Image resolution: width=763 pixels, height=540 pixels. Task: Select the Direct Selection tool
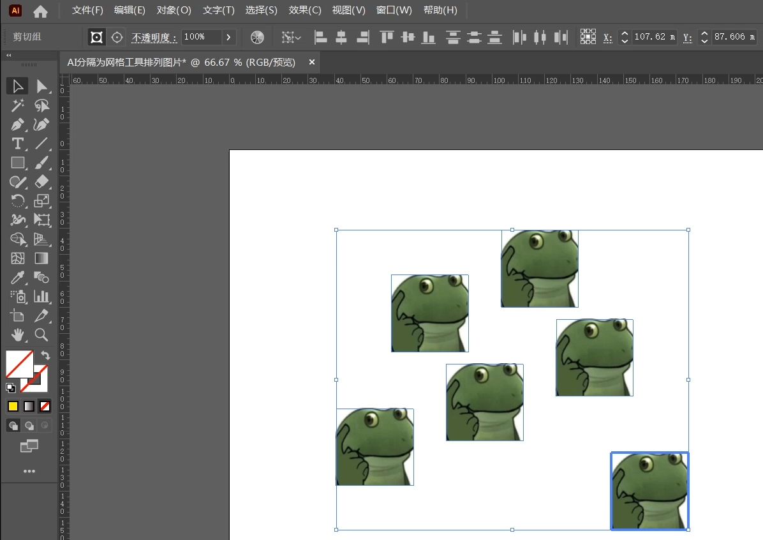41,86
